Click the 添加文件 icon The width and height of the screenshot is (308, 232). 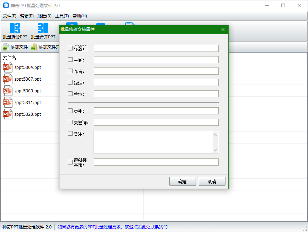pyautogui.click(x=6, y=47)
